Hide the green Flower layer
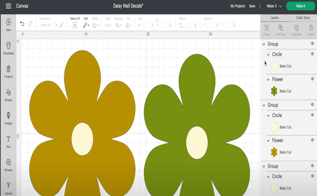This screenshot has width=317, height=196. pyautogui.click(x=312, y=79)
